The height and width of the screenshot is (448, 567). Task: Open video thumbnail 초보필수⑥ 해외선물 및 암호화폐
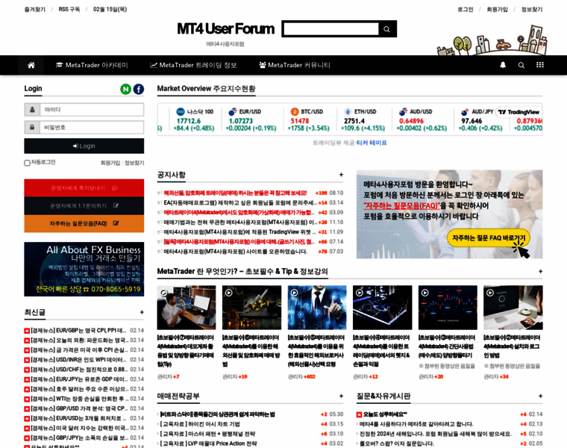(x=251, y=308)
